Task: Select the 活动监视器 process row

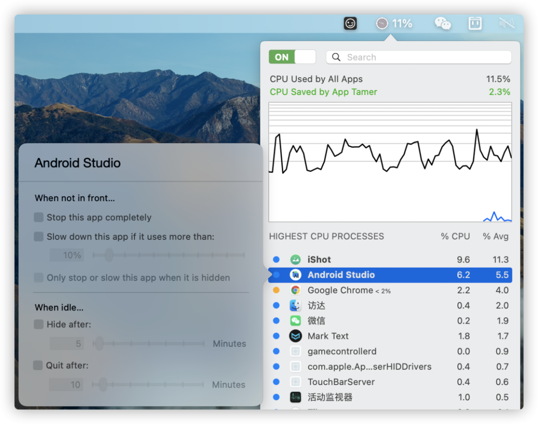Action: click(390, 397)
